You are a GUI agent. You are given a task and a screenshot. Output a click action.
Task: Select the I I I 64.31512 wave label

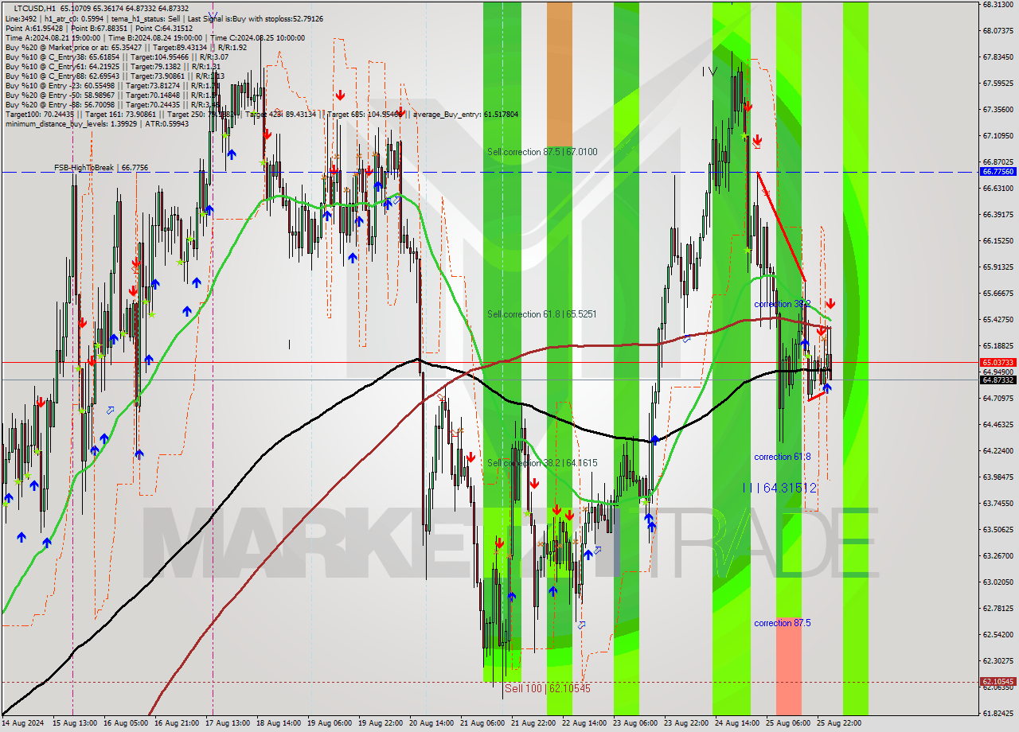tap(779, 488)
